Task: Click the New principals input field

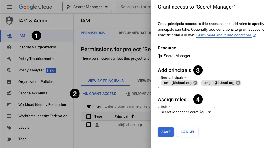Action: pyautogui.click(x=253, y=83)
